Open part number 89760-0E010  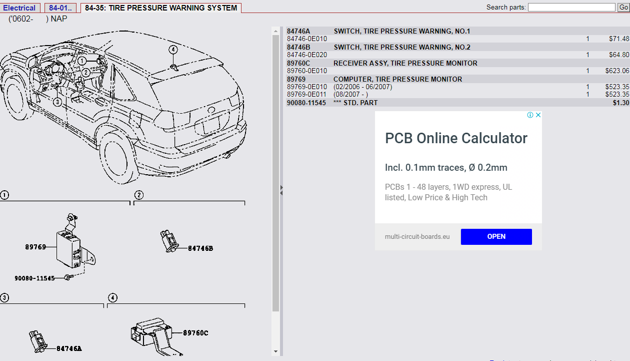pos(307,71)
